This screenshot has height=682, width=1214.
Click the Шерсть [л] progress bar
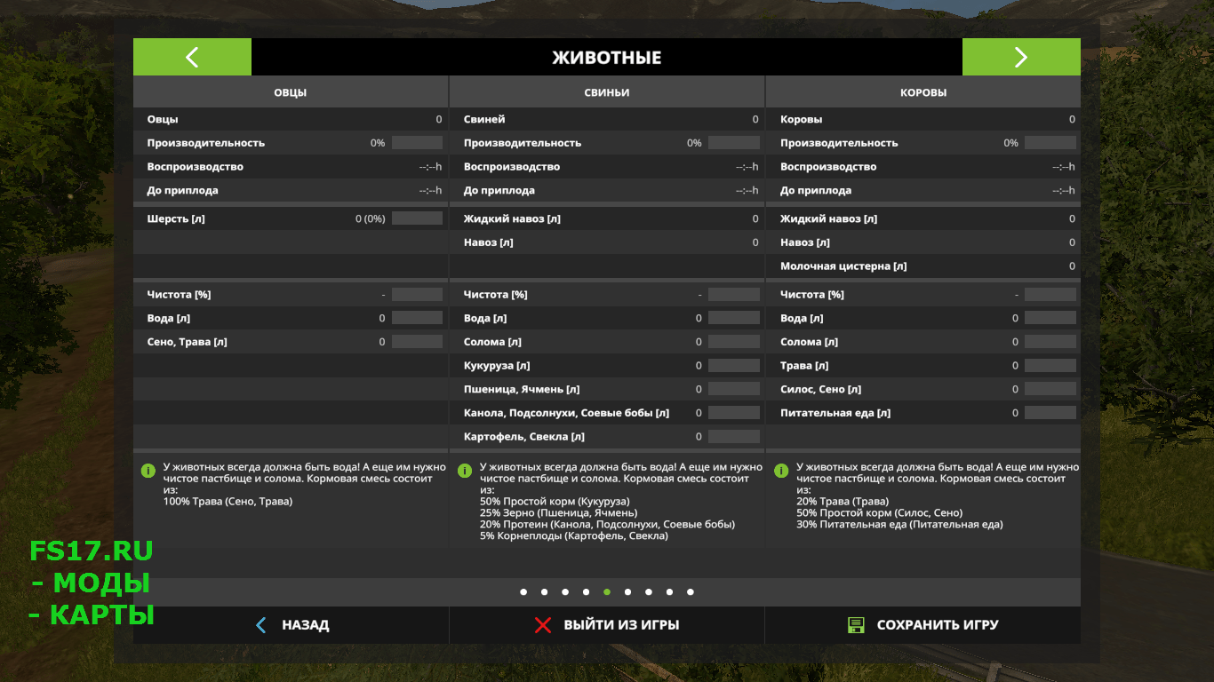tap(417, 218)
